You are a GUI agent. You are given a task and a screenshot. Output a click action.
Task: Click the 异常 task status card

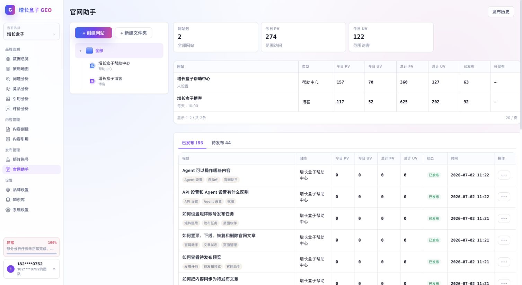(x=32, y=247)
